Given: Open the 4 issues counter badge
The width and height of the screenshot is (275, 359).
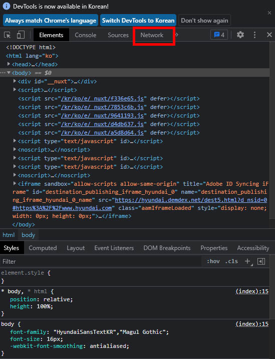Looking at the screenshot, I should tap(219, 35).
